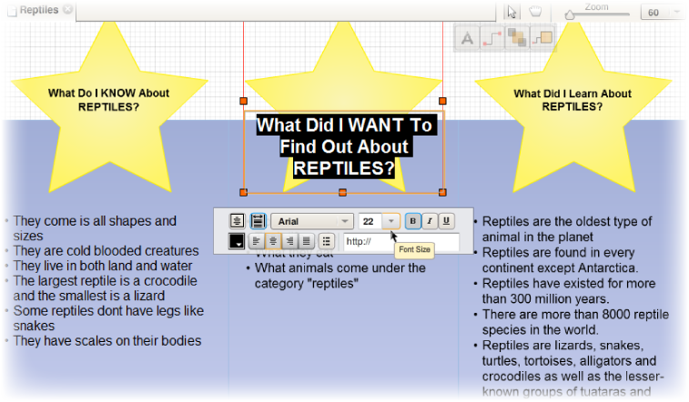Expand the font size dropdown arrow
Screen dimensions: 689x402
click(390, 221)
